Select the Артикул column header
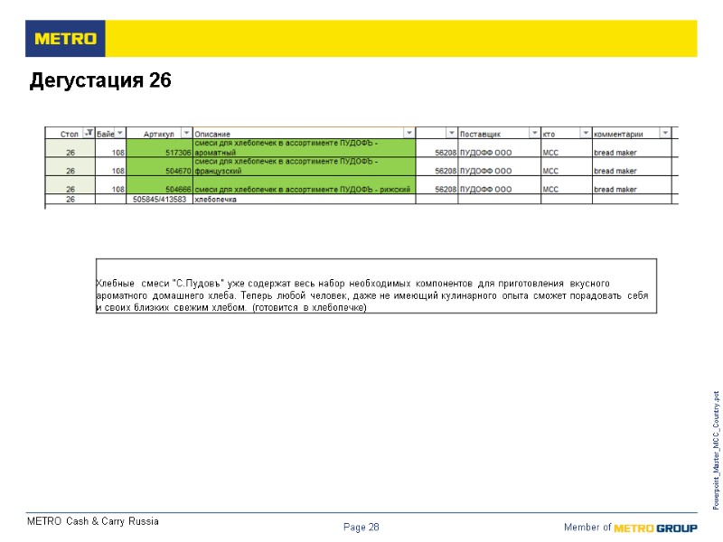Image resolution: width=723 pixels, height=542 pixels. 159,134
